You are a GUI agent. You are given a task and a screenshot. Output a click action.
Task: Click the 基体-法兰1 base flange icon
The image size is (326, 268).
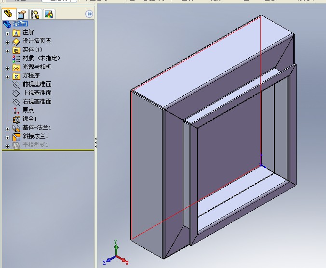[x=16, y=128]
